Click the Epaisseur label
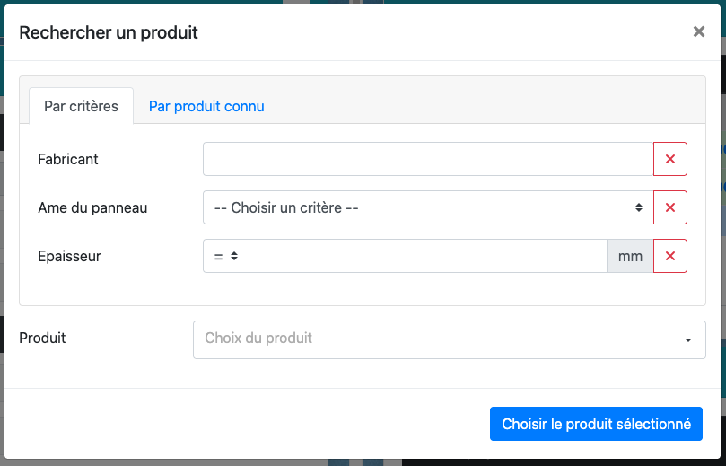The image size is (726, 466). tap(69, 256)
